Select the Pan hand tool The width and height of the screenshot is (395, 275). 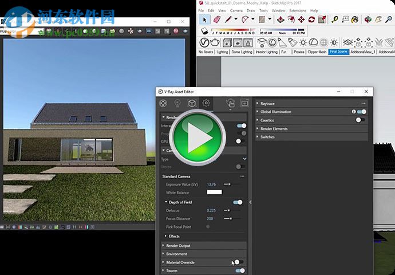[378, 19]
